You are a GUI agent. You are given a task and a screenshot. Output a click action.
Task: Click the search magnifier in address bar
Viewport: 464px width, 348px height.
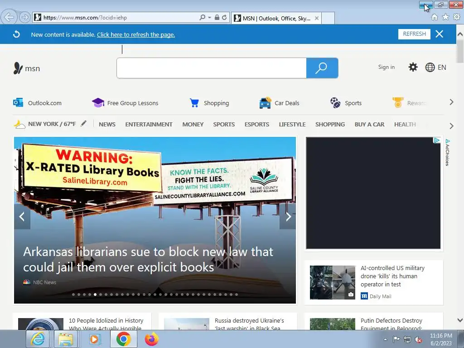pos(202,18)
